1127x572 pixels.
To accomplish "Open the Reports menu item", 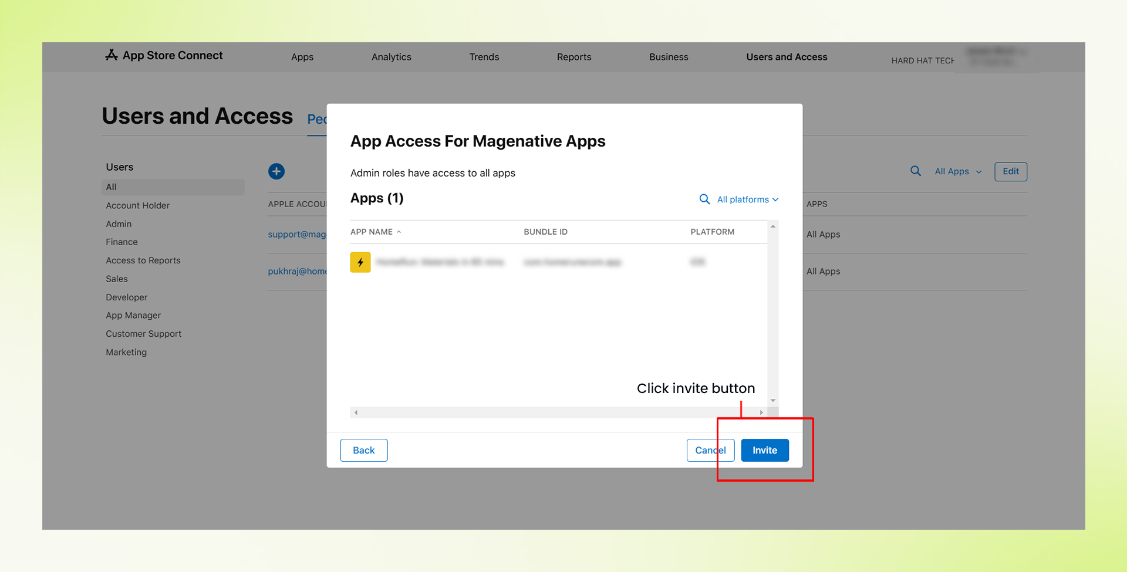I will (574, 57).
